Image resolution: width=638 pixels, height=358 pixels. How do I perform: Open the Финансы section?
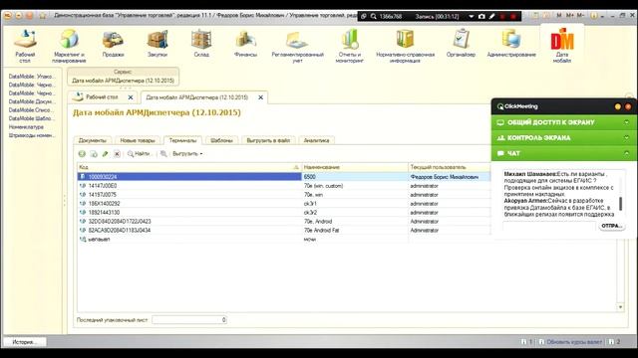[245, 44]
